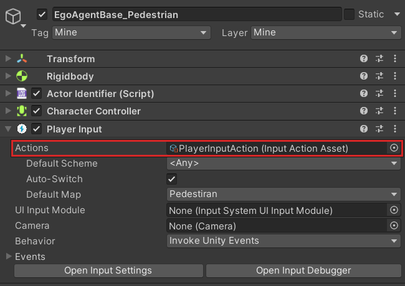Image resolution: width=405 pixels, height=286 pixels.
Task: Open the Layer dropdown
Action: [x=326, y=33]
